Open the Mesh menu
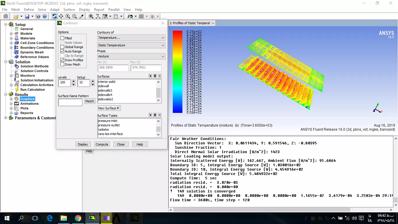 pyautogui.click(x=15, y=10)
